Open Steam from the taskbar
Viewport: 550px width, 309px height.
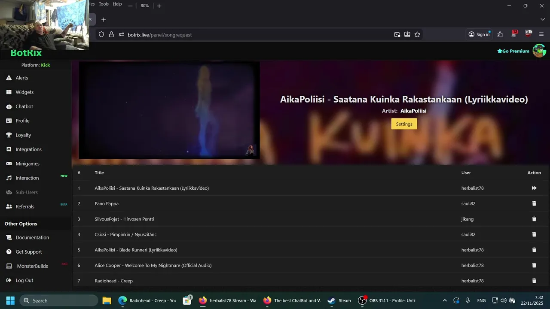pyautogui.click(x=339, y=300)
